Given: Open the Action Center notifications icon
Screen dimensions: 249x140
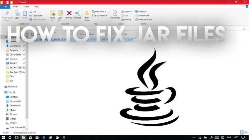Looking at the screenshot, I should pos(243,137).
